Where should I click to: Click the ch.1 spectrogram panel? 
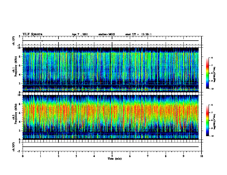(x=111, y=70)
